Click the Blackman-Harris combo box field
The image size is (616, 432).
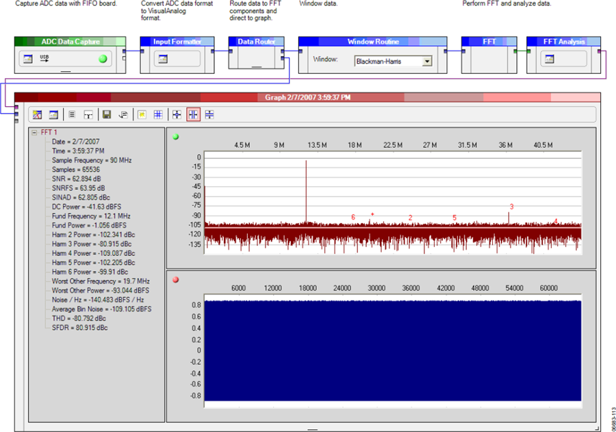pos(394,62)
